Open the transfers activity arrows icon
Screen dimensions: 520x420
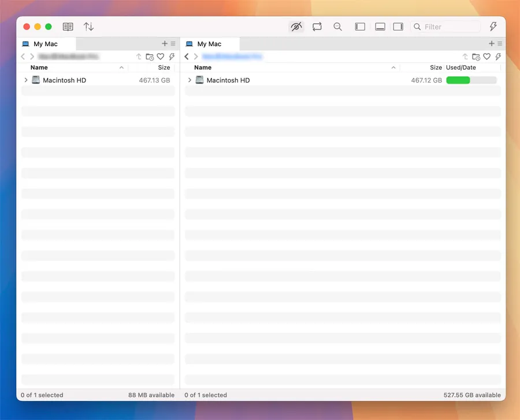tap(88, 27)
